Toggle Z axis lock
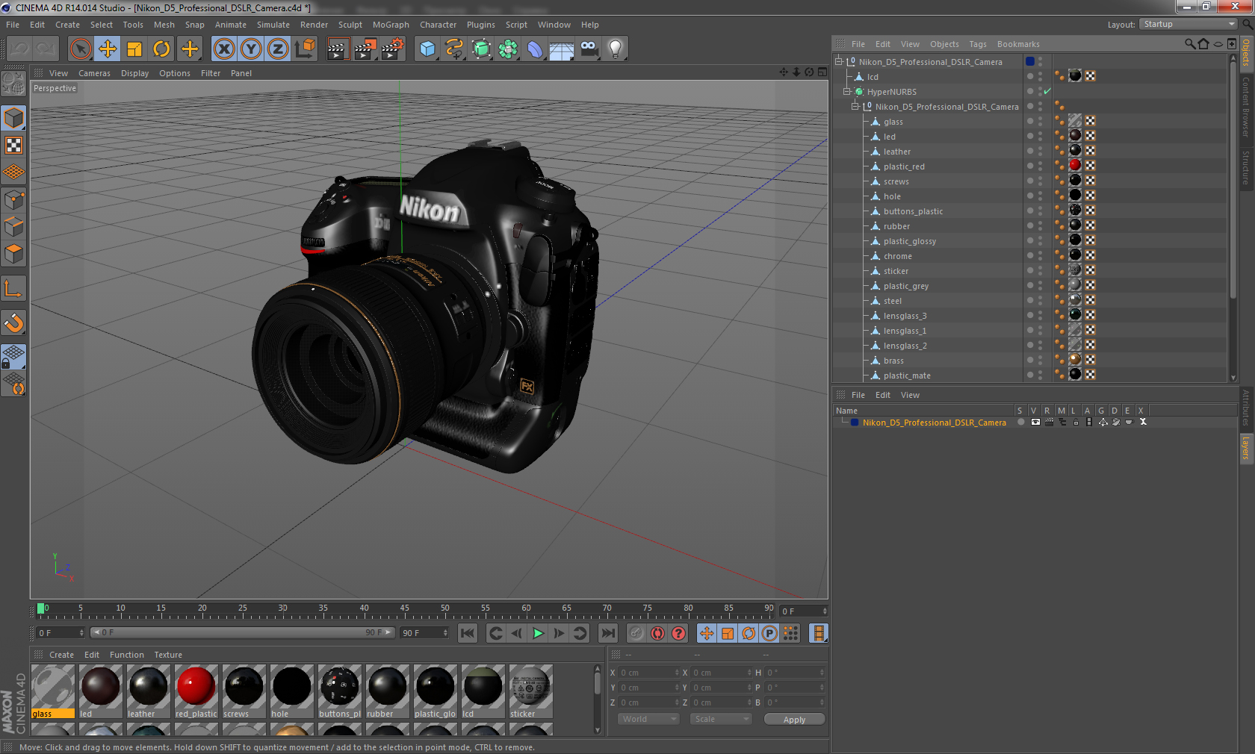This screenshot has width=1255, height=754. coord(278,49)
